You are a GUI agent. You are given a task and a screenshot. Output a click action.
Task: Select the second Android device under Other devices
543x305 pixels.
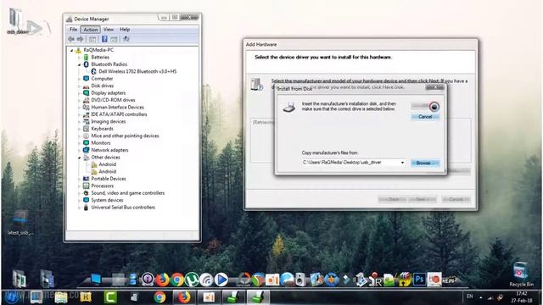pos(108,171)
